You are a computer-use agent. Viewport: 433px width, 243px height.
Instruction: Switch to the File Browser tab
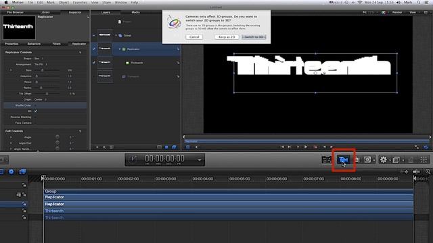(16, 12)
